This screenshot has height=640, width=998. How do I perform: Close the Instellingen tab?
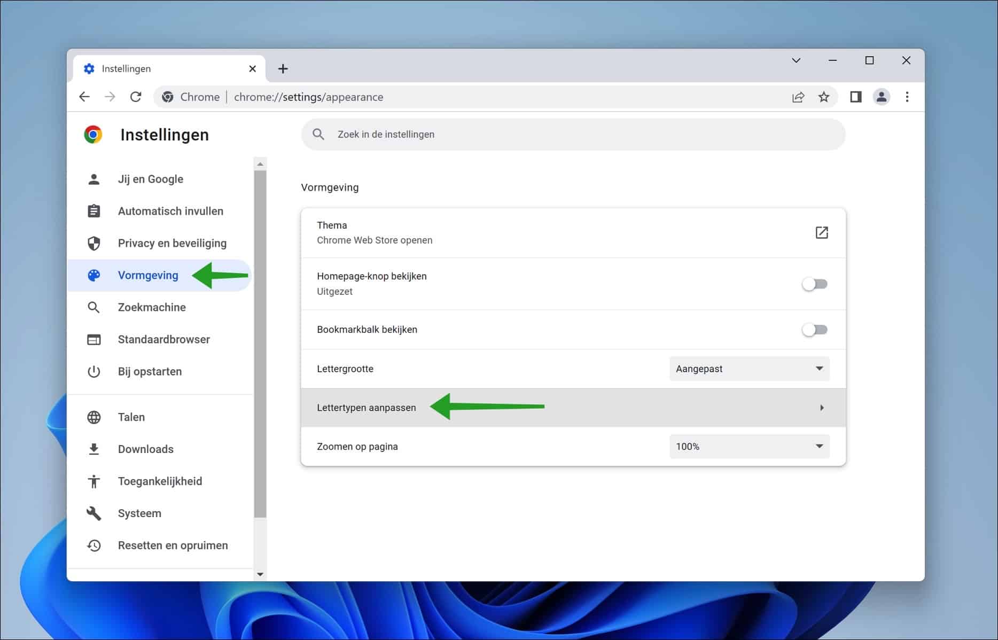(x=253, y=68)
